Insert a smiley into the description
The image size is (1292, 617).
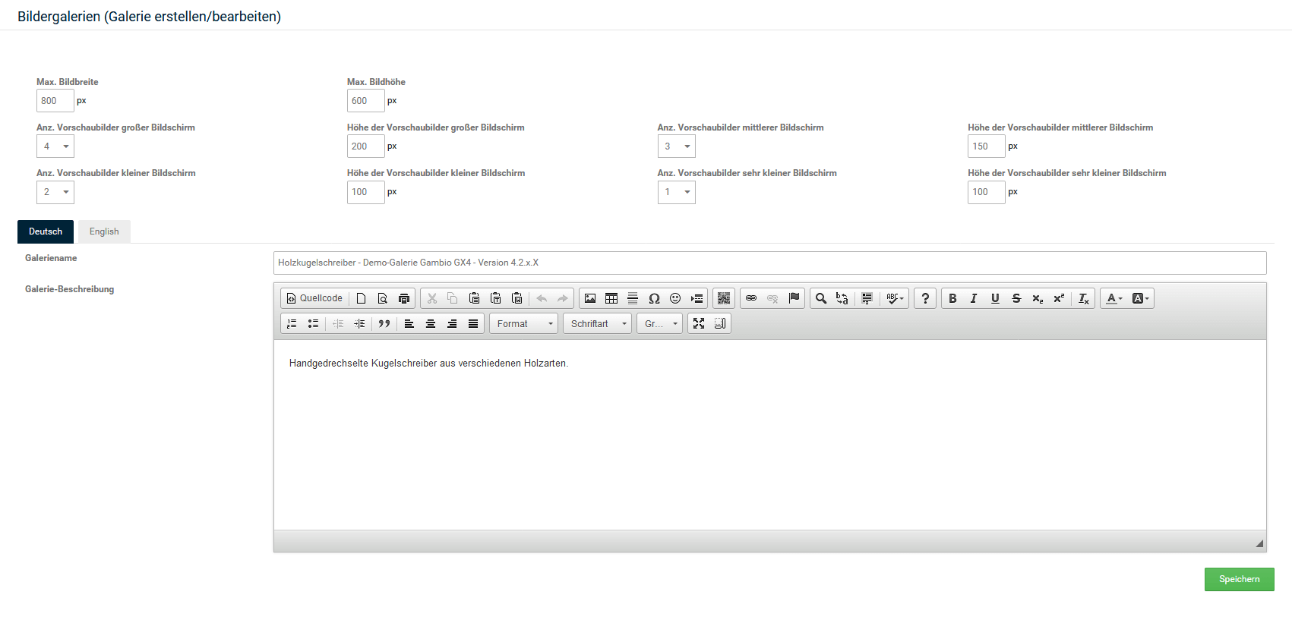click(675, 298)
